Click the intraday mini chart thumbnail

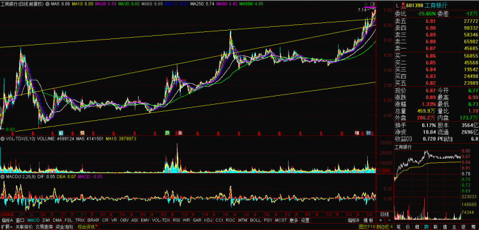[x=428, y=184]
